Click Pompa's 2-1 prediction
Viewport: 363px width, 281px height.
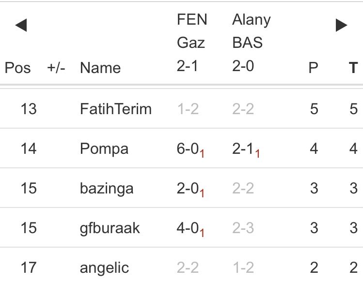[x=243, y=148]
